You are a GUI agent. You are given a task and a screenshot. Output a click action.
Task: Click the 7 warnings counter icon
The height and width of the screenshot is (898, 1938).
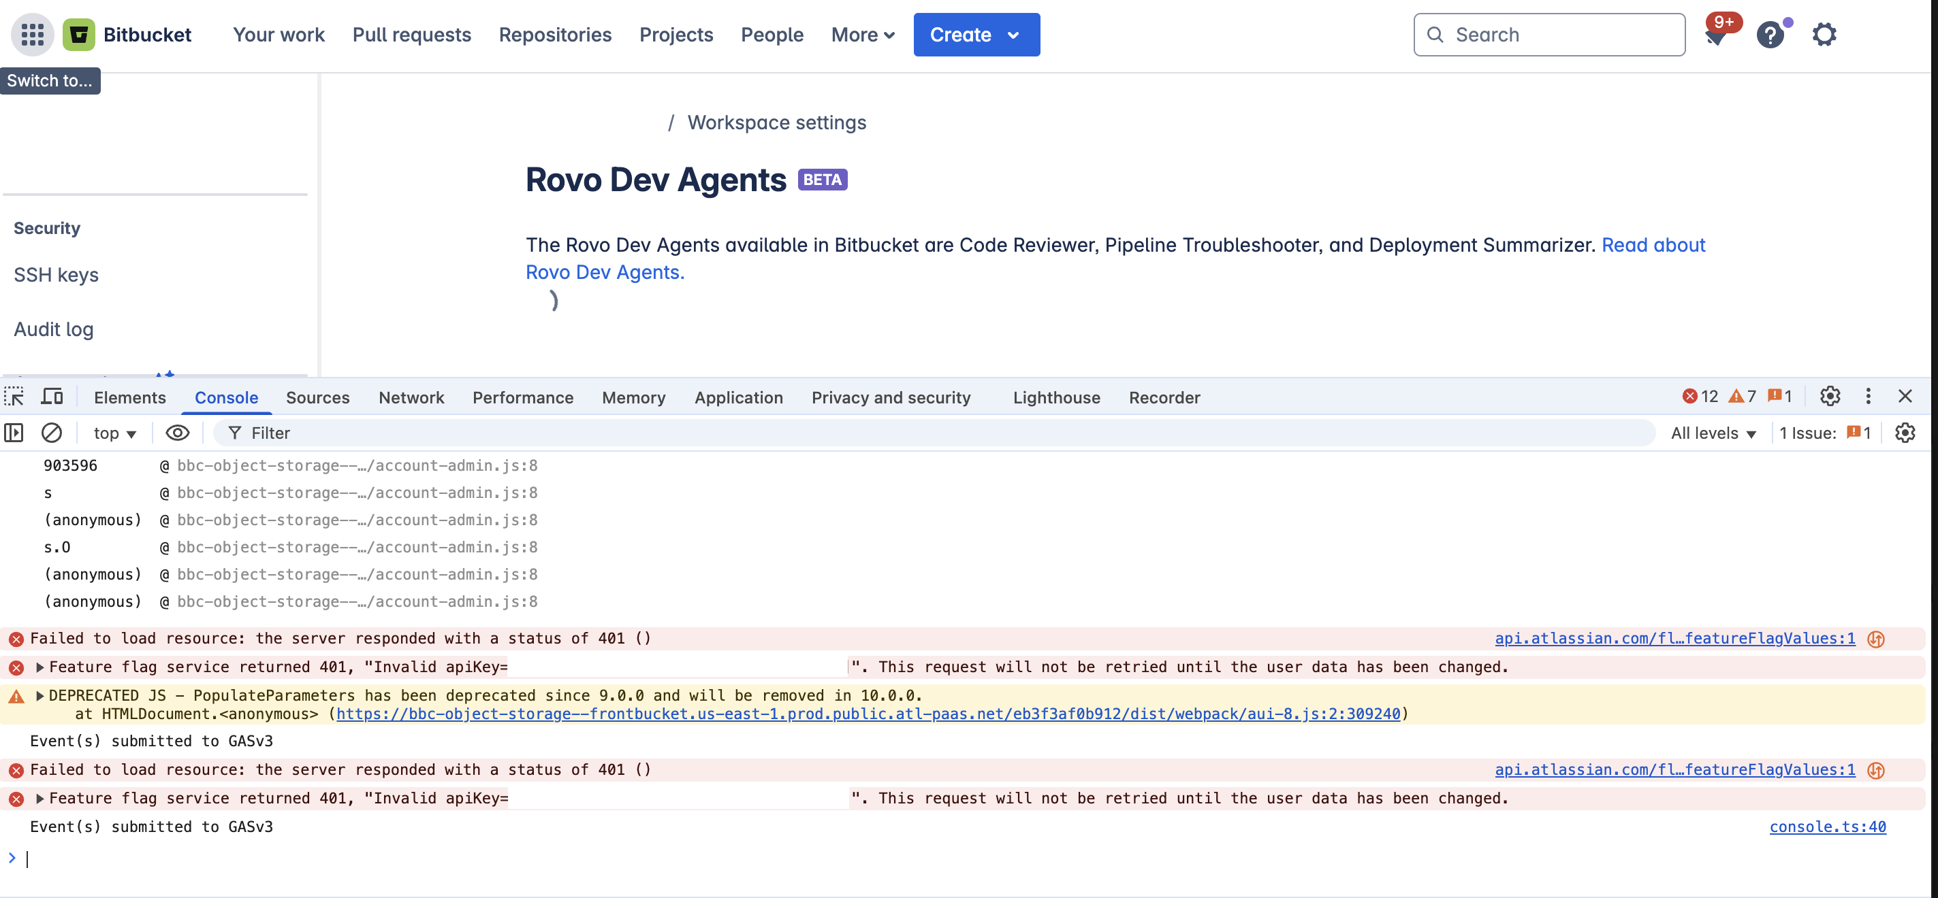click(1742, 397)
